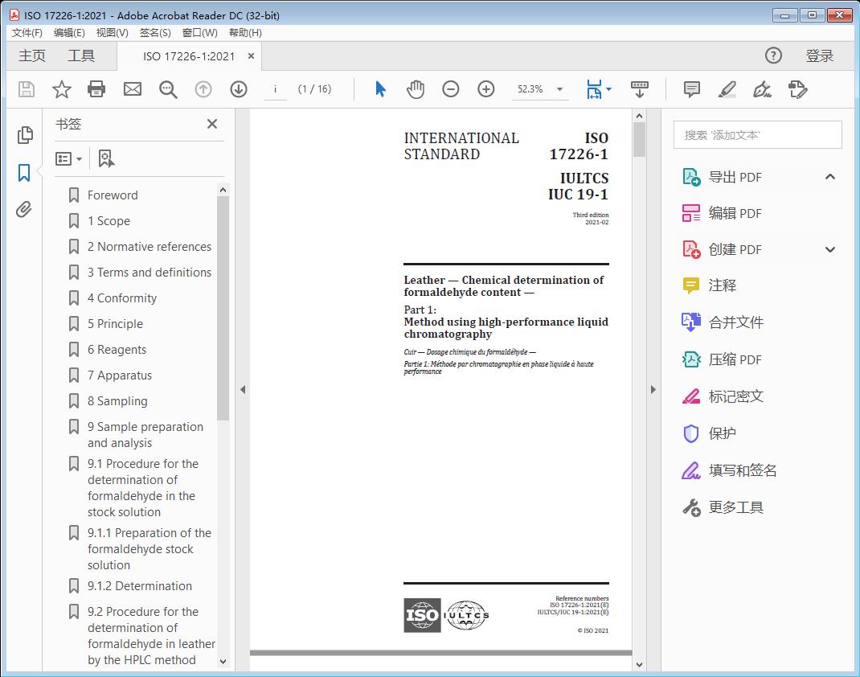860x677 pixels.
Task: Collapse the left navigation pane arrow
Action: click(x=243, y=390)
